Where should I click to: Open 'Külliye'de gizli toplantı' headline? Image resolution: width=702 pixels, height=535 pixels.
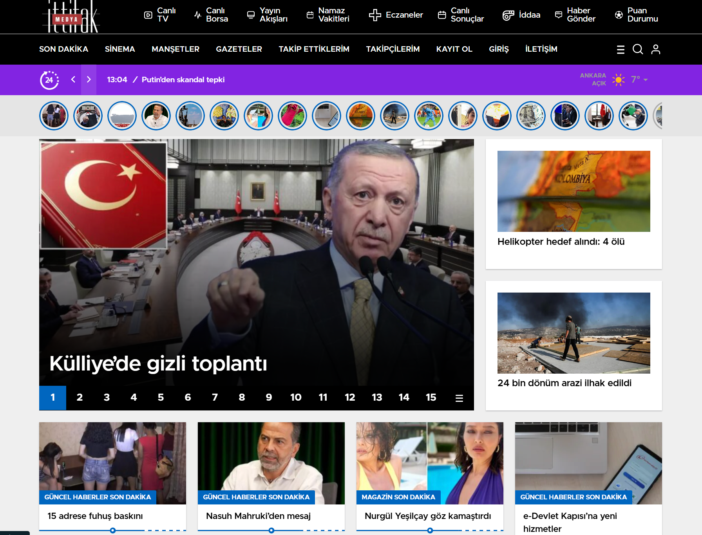tap(158, 363)
